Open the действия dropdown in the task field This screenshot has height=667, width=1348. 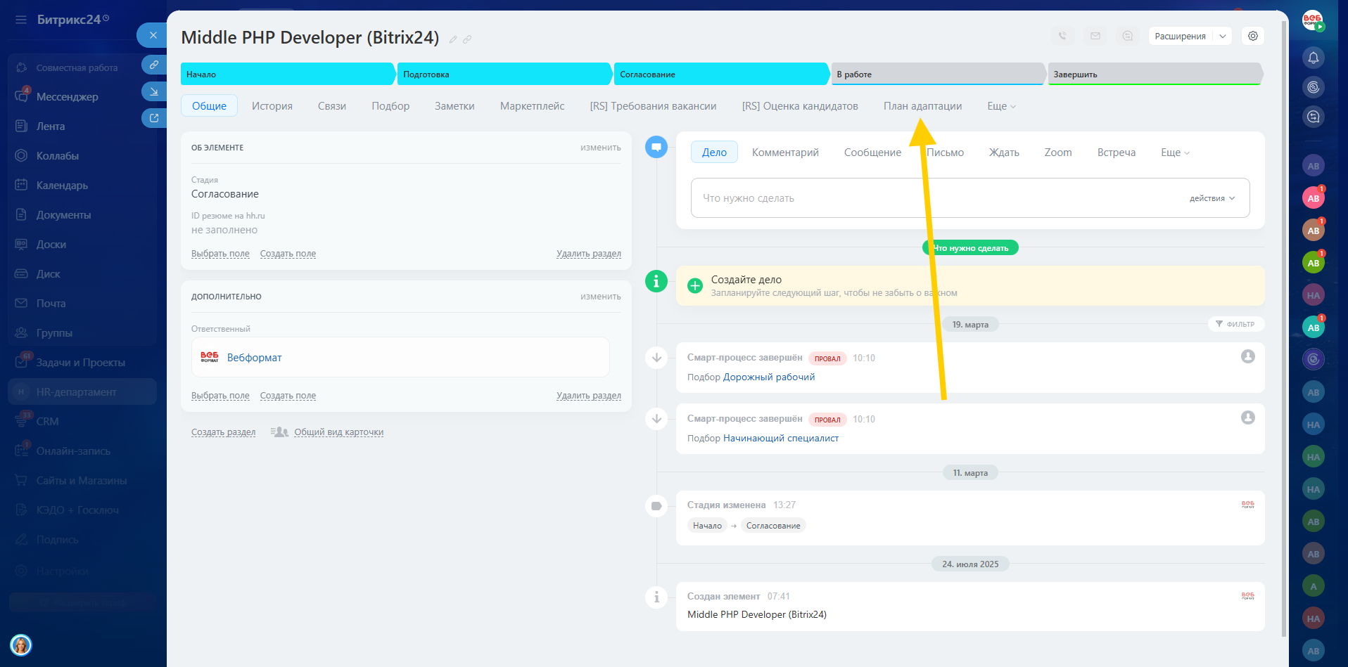click(x=1212, y=198)
